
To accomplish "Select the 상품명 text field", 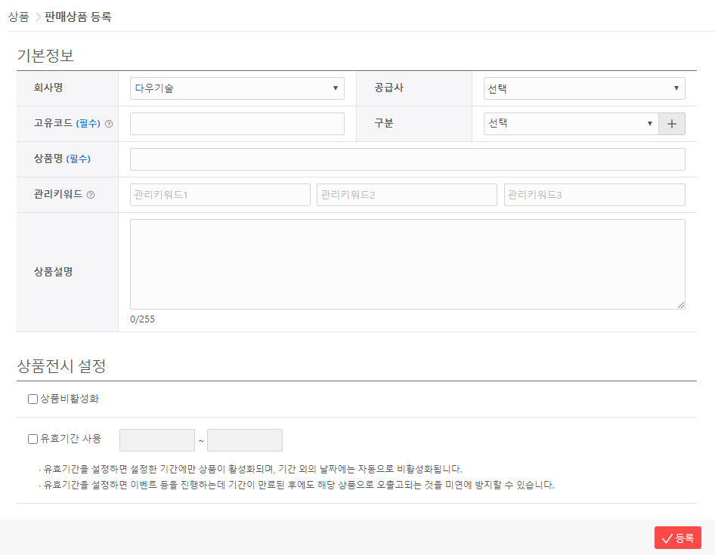I will click(x=407, y=159).
